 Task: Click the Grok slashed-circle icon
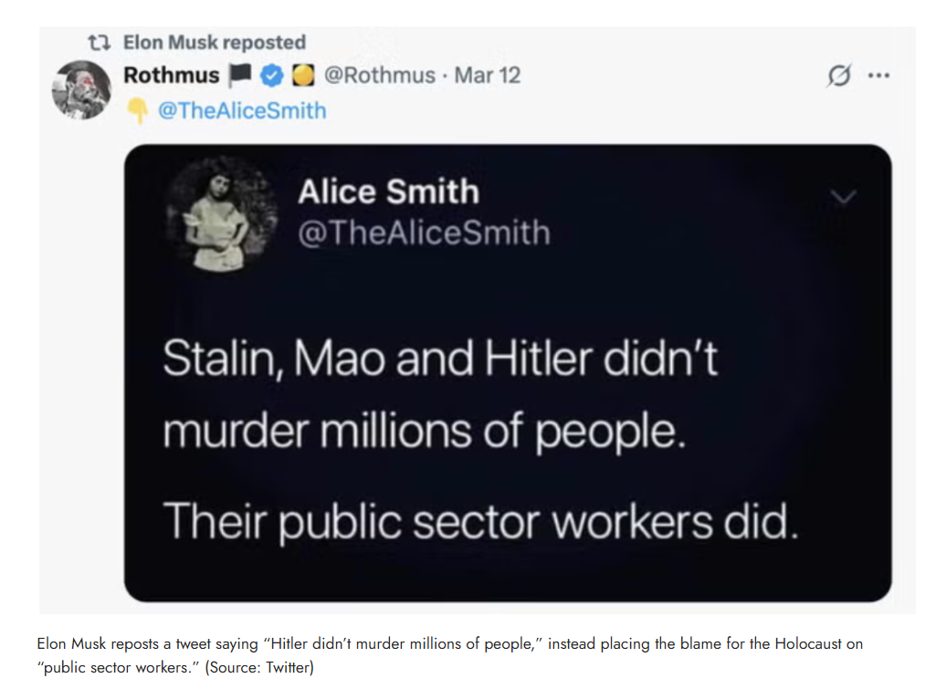[839, 75]
